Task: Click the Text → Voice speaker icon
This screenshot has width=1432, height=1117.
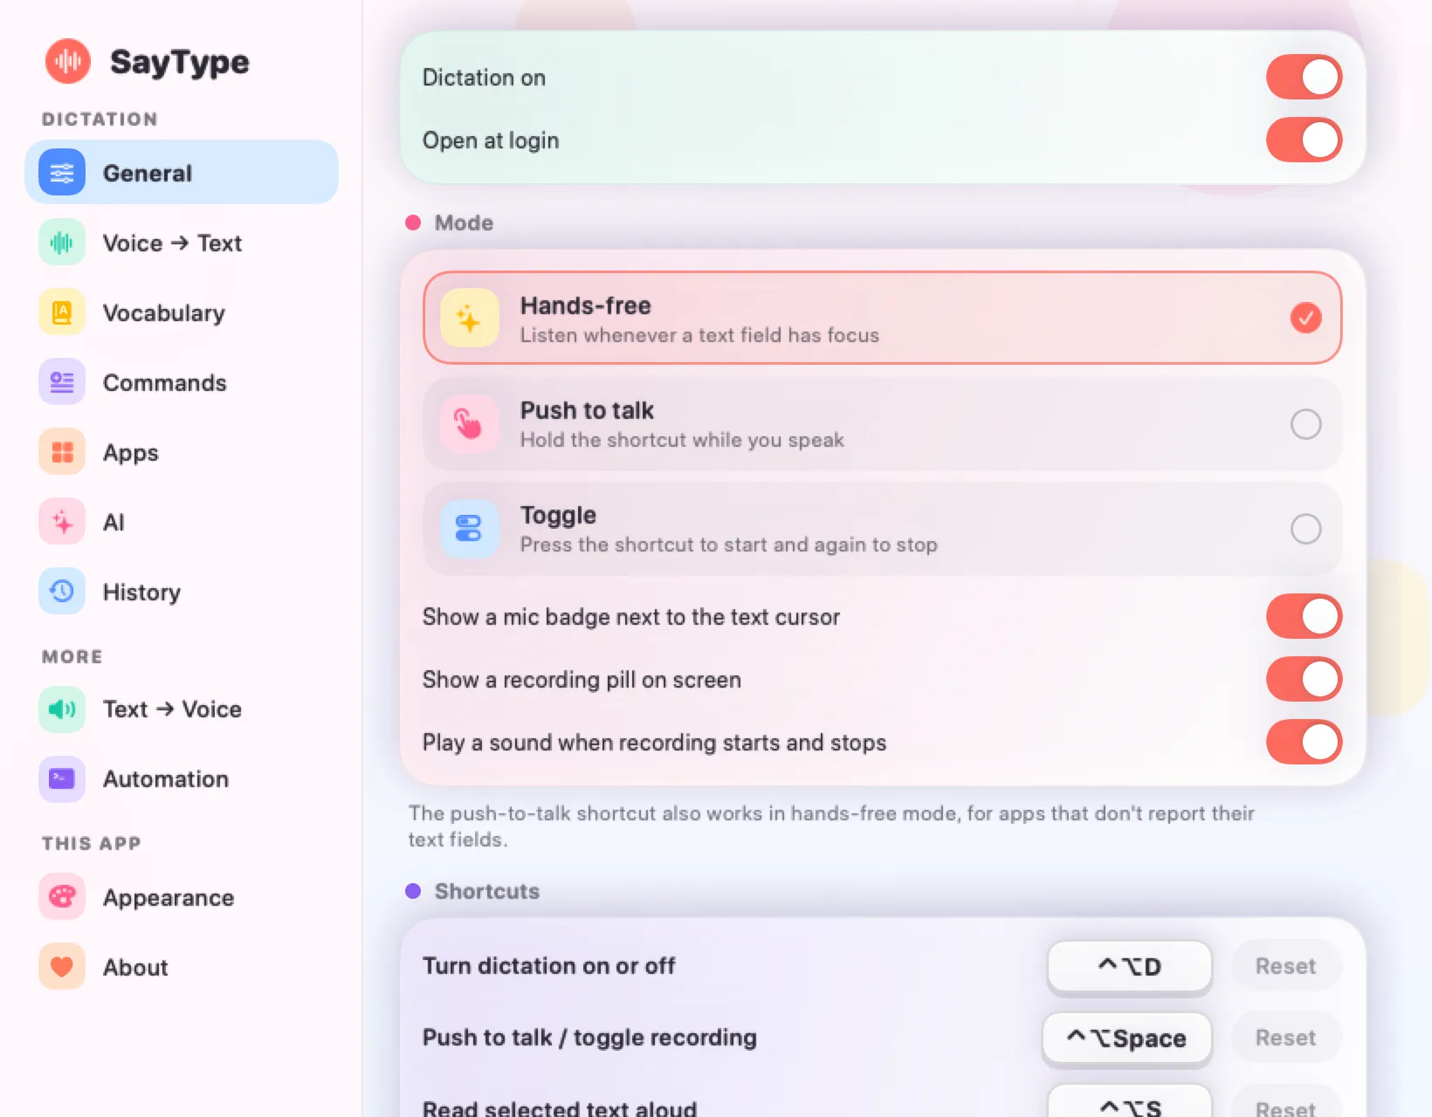Action: coord(62,709)
